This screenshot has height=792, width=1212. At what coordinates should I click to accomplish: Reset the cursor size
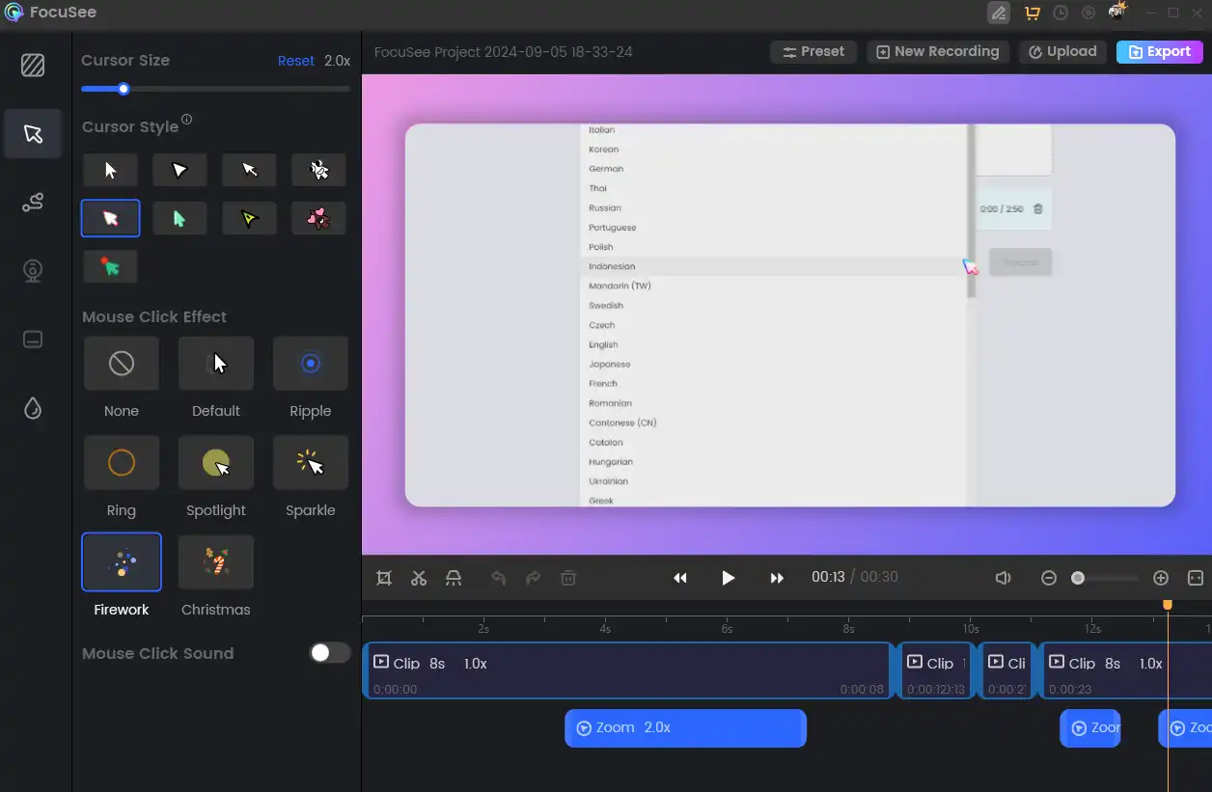[x=296, y=61]
